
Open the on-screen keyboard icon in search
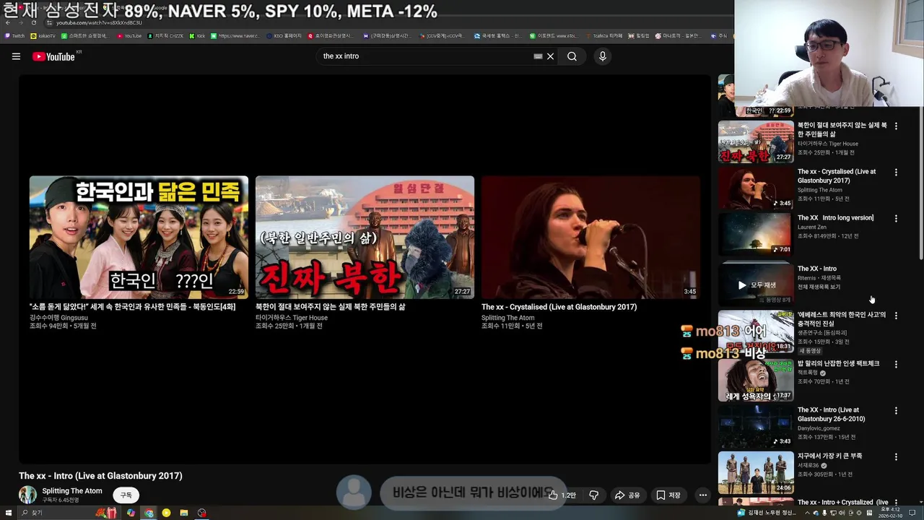538,56
